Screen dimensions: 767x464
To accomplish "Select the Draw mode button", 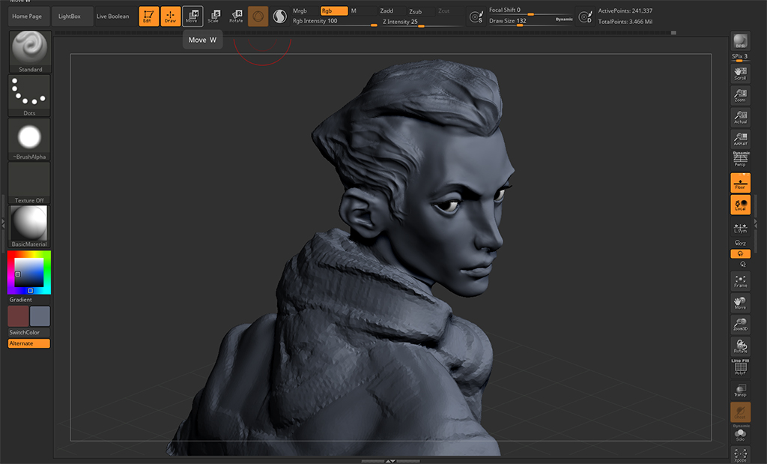I will (171, 16).
